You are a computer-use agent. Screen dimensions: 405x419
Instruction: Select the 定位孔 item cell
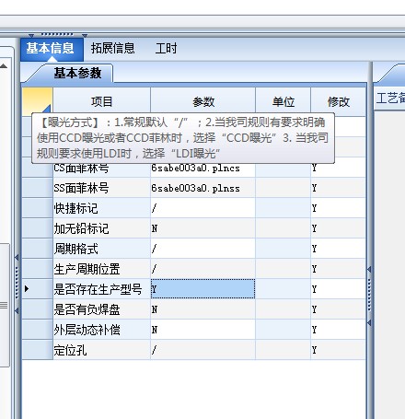point(101,350)
